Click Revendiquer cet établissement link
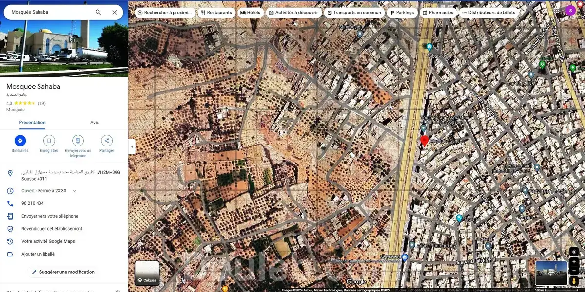This screenshot has height=292, width=585. click(x=52, y=229)
